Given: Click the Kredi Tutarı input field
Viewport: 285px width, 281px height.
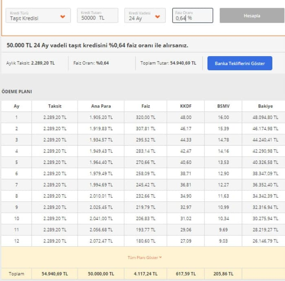Looking at the screenshot, I should 97,16.
